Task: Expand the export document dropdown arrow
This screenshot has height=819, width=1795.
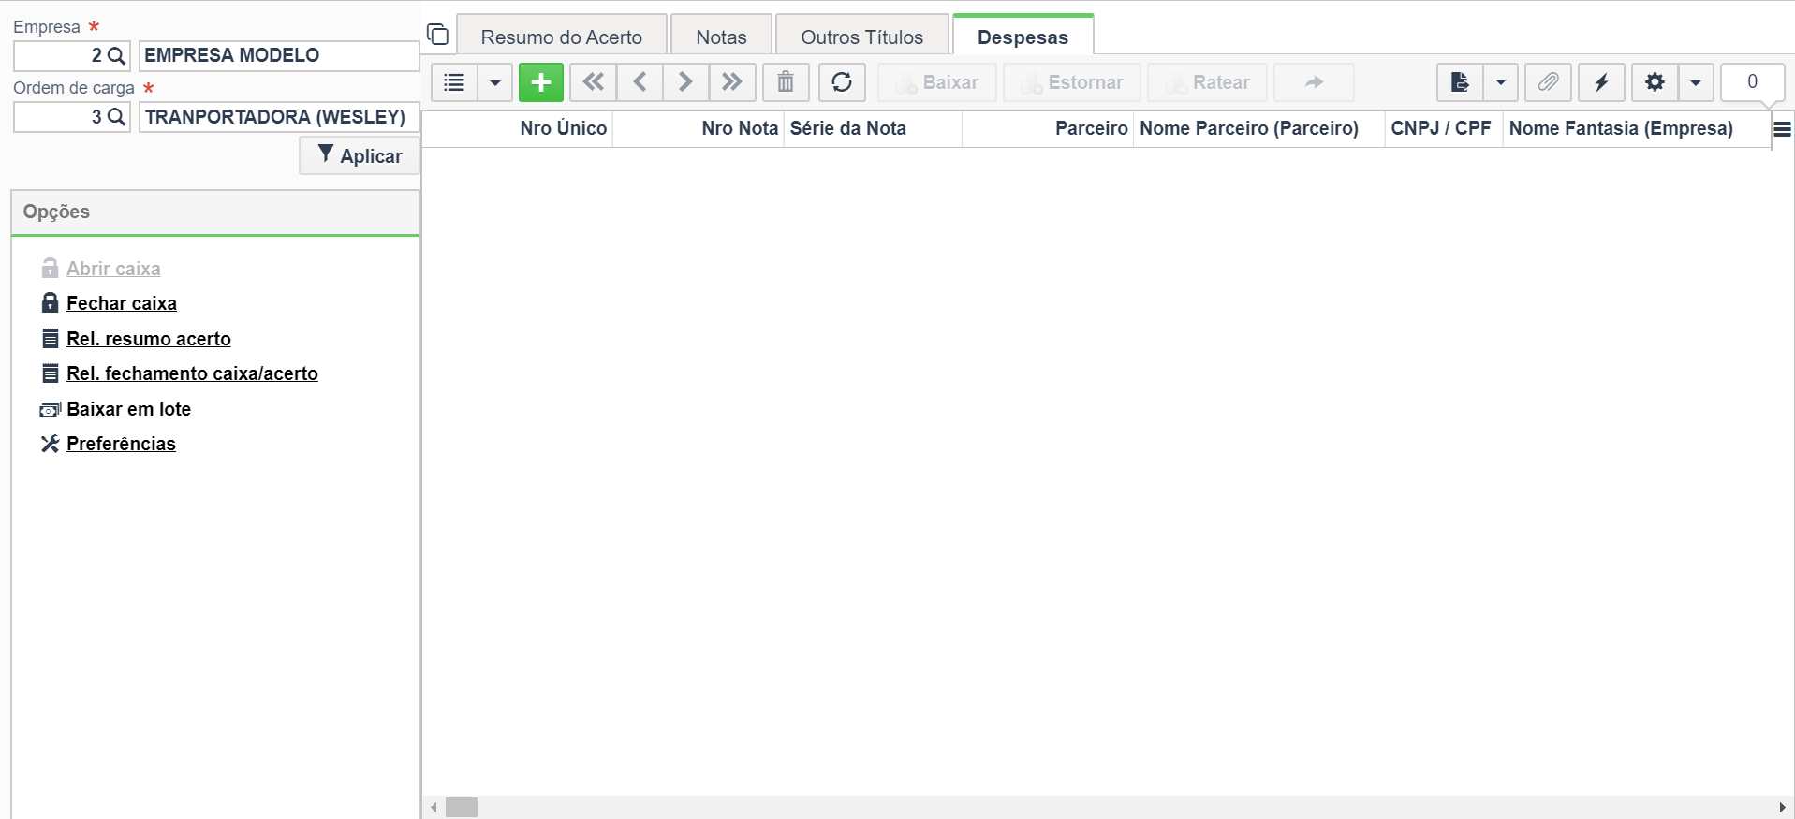Action: [x=1500, y=82]
